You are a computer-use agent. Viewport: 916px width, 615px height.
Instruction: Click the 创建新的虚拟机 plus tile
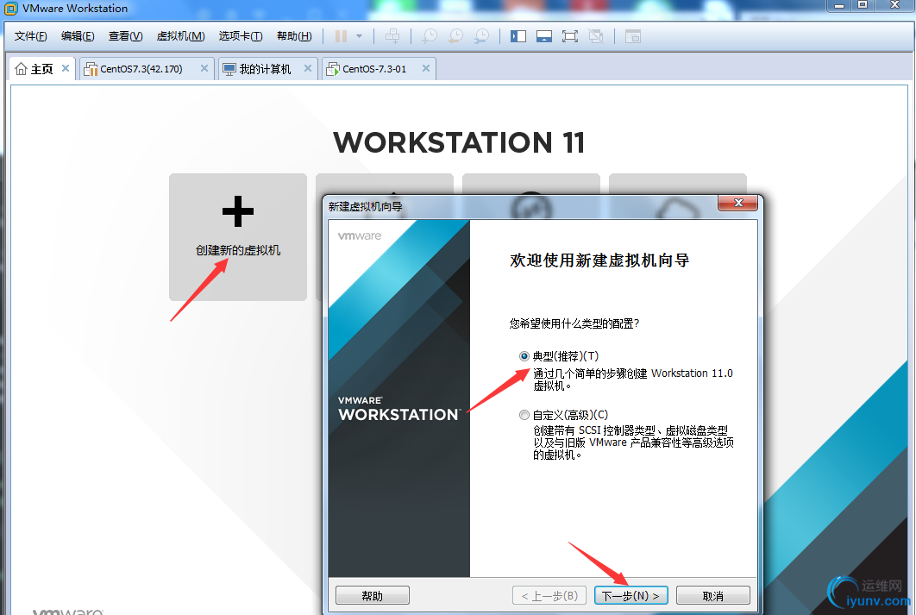coord(238,237)
